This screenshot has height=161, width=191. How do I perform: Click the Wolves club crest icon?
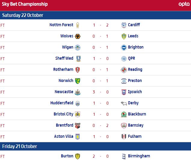coord(78,36)
